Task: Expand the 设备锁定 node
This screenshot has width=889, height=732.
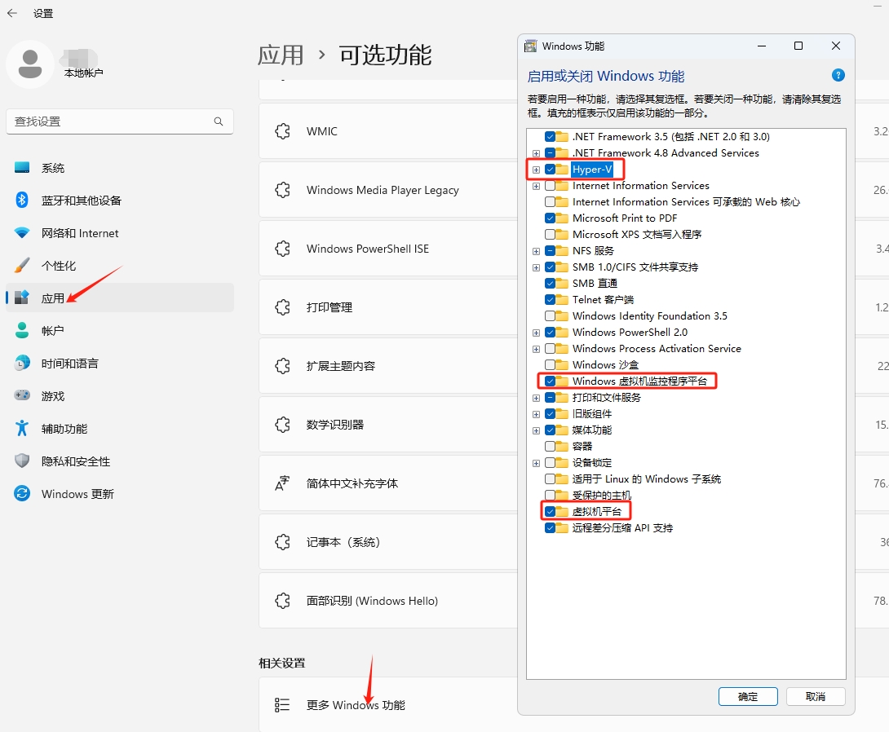Action: click(536, 463)
